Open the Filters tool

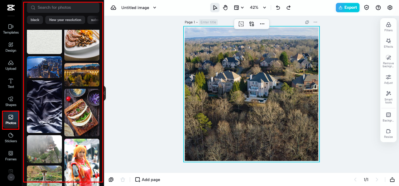pyautogui.click(x=388, y=27)
